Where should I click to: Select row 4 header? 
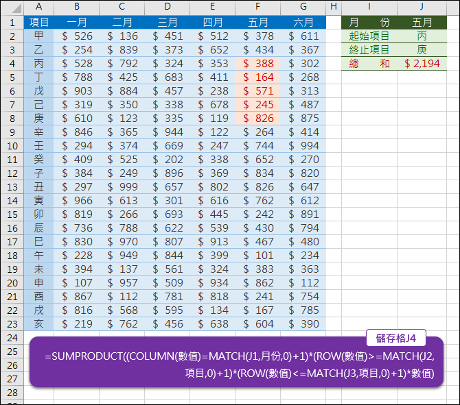pos(12,64)
